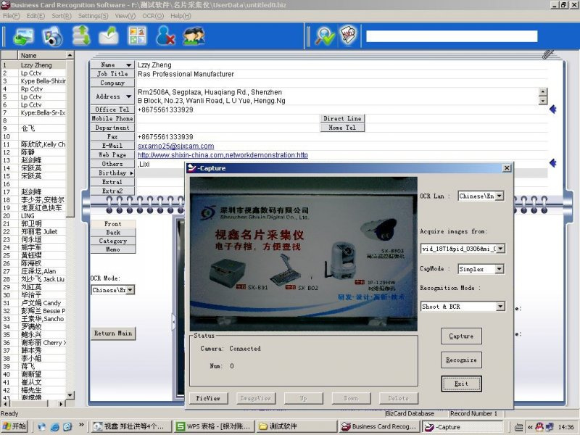Open the View menu
Screen dimensions: 580x435
[x=125, y=16]
